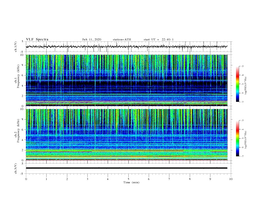Click the "7" tick on the time axis
The width and height of the screenshot is (260, 201).
point(169,179)
